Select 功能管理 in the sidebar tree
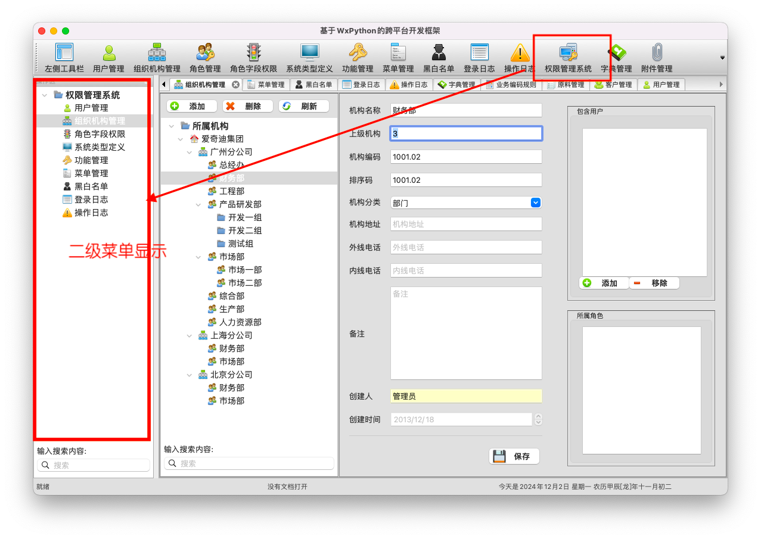This screenshot has width=761, height=539. coord(91,160)
